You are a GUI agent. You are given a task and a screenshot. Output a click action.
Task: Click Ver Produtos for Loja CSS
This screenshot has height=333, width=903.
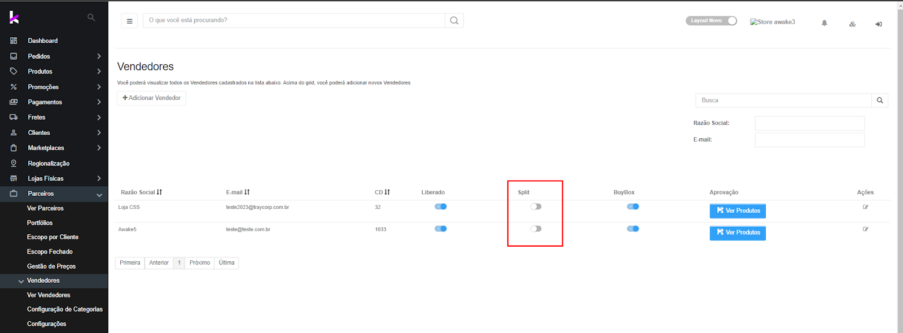click(738, 211)
